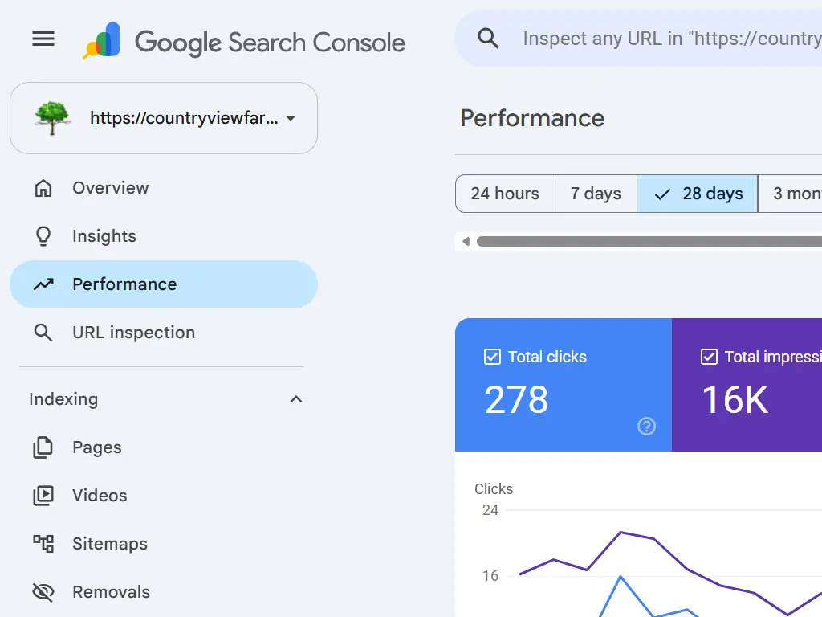Click the Google Search Console title text
822x617 pixels.
tap(270, 43)
